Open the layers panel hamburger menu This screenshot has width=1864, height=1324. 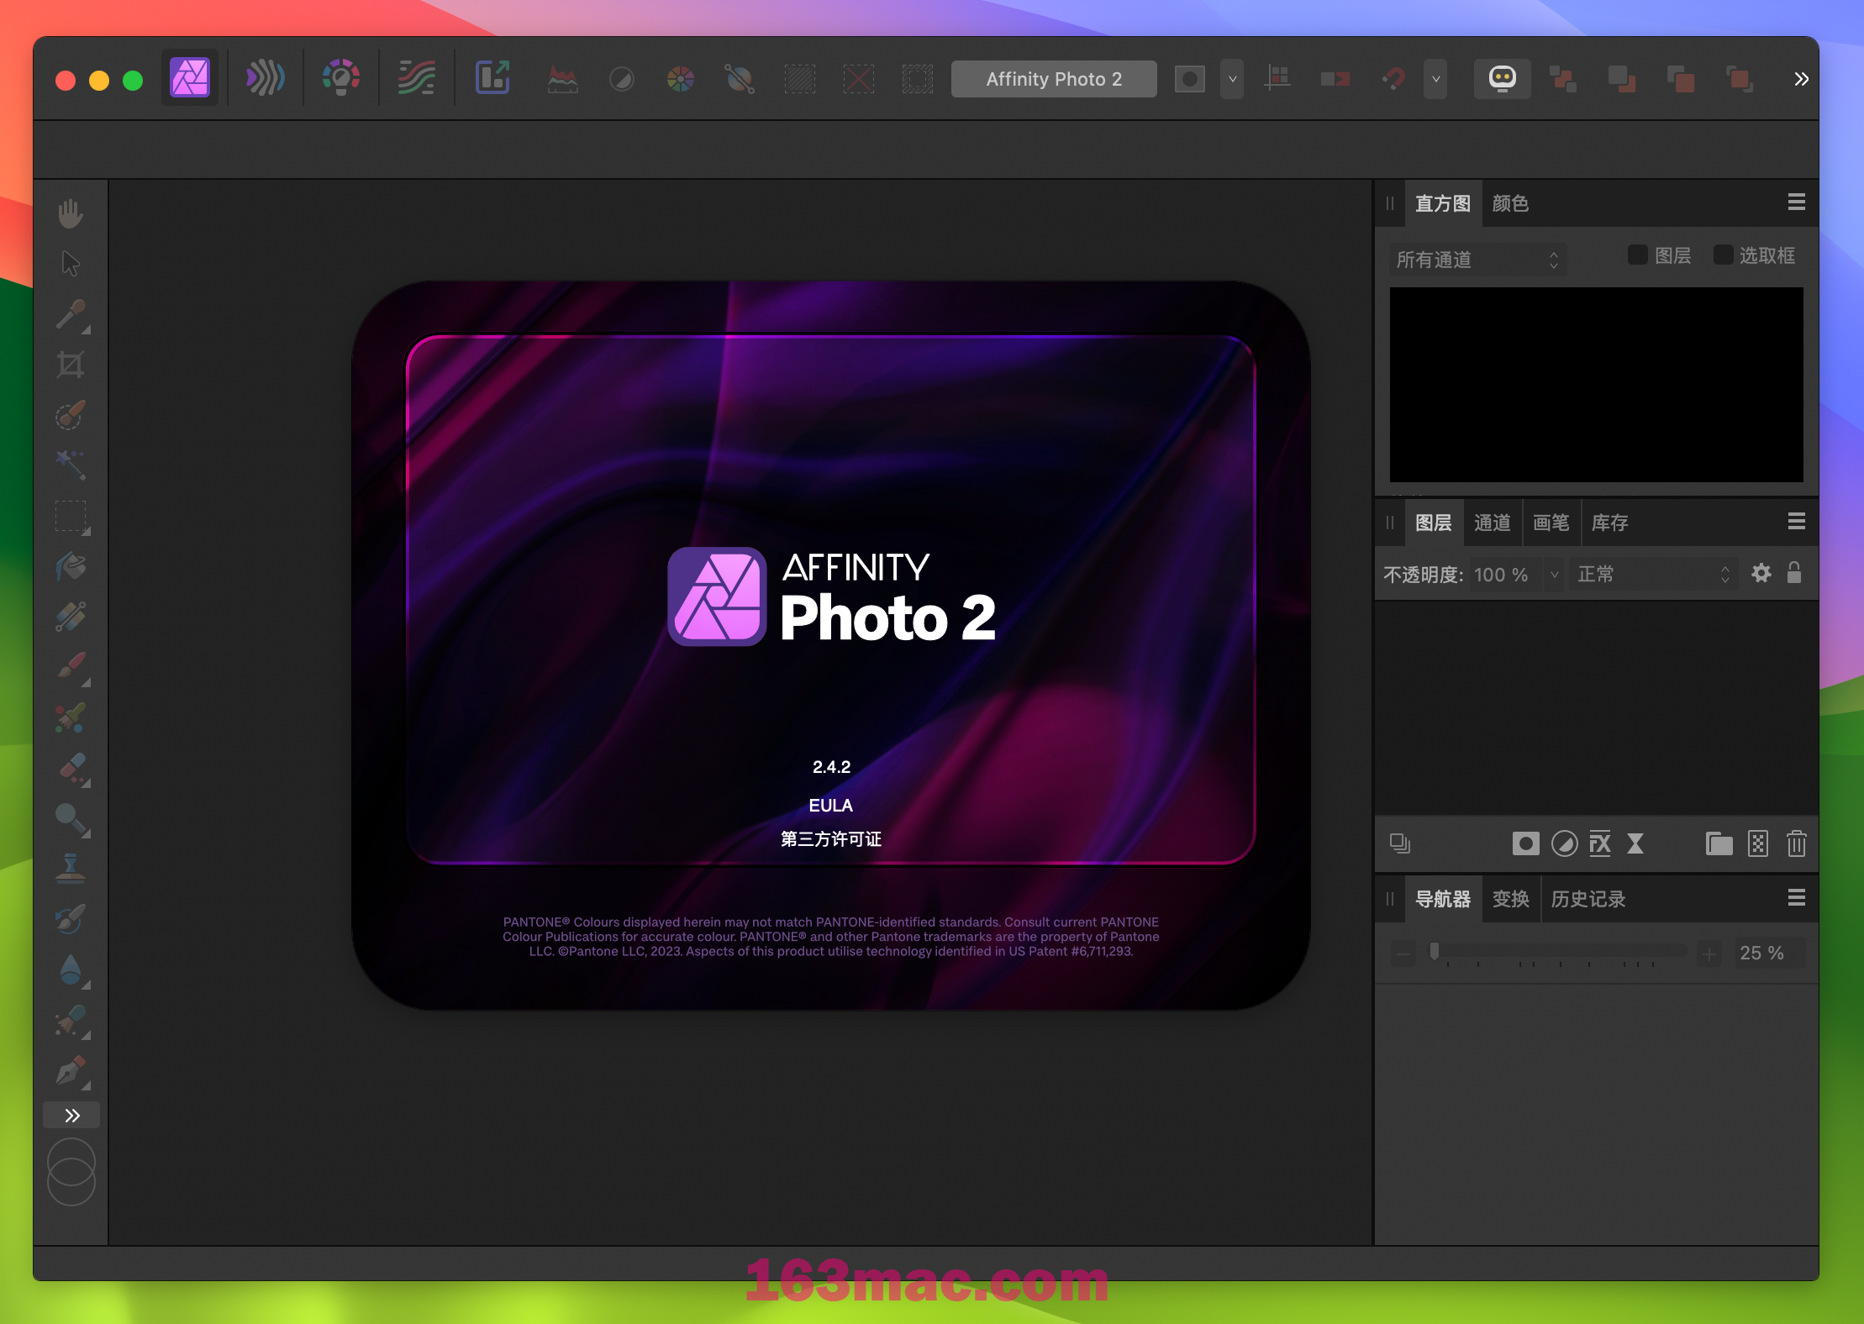[x=1797, y=522]
